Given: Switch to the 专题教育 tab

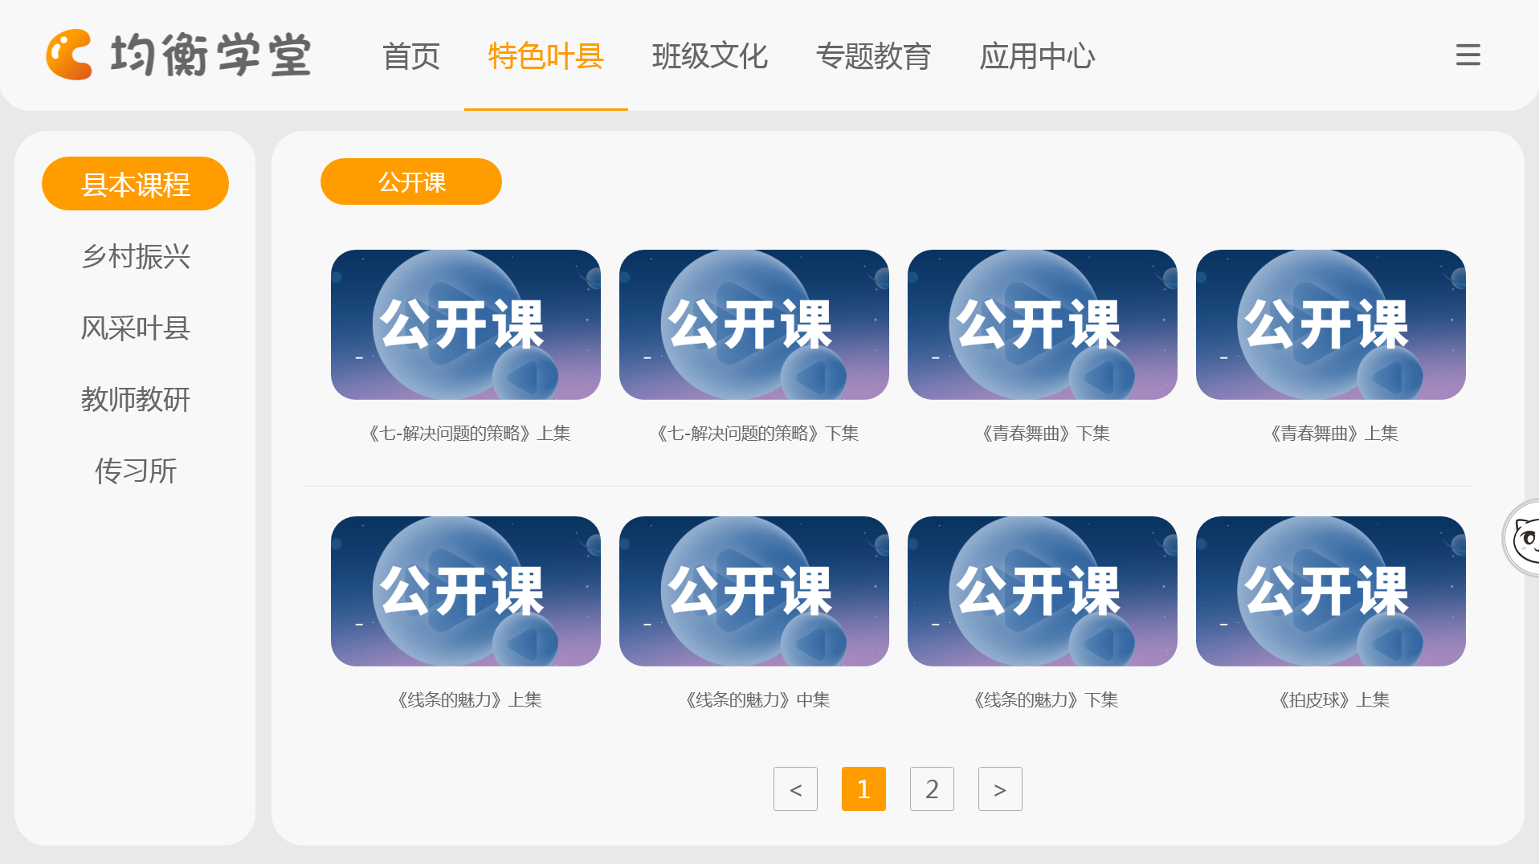Looking at the screenshot, I should (874, 56).
